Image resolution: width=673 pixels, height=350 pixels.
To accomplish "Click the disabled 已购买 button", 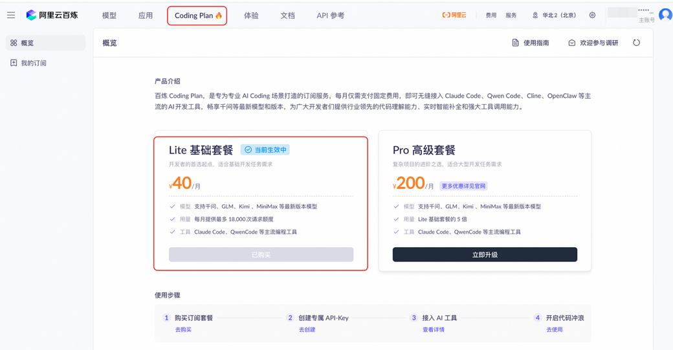I will 261,255.
